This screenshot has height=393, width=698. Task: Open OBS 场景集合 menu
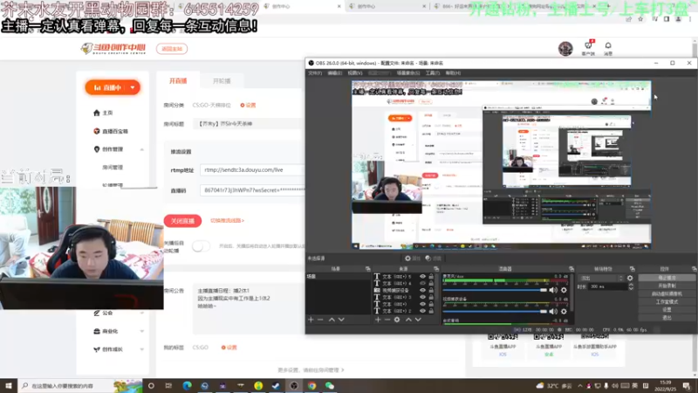408,72
